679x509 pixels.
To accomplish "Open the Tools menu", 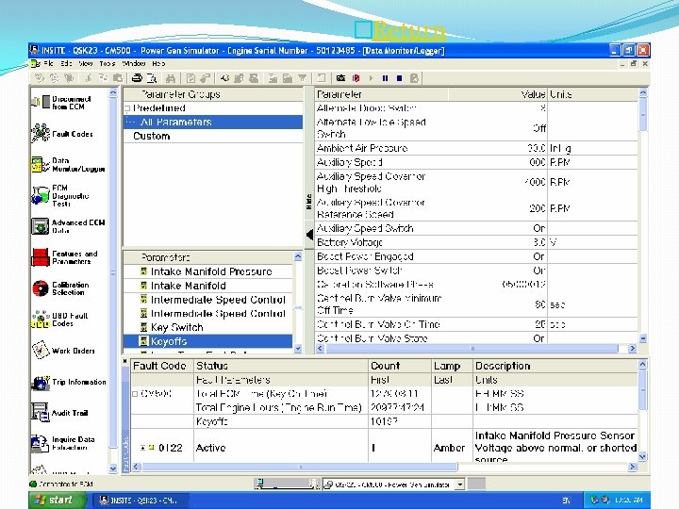I will (108, 63).
